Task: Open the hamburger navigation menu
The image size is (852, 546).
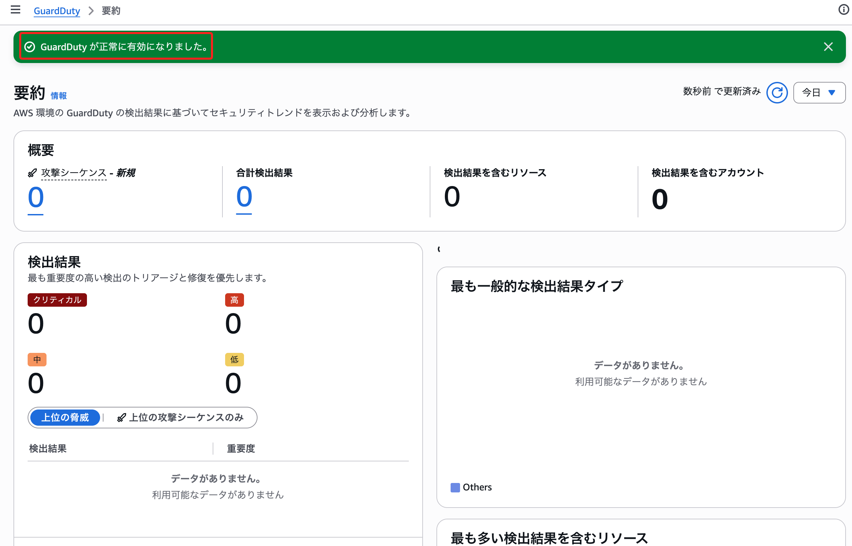Action: point(15,10)
